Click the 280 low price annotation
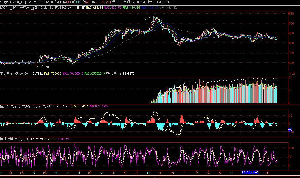The width and height of the screenshot is (300, 178). (46, 67)
